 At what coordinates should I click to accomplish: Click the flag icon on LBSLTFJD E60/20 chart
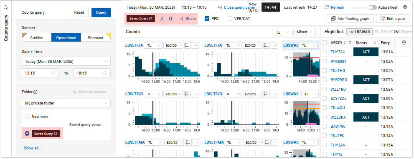[x=188, y=94]
